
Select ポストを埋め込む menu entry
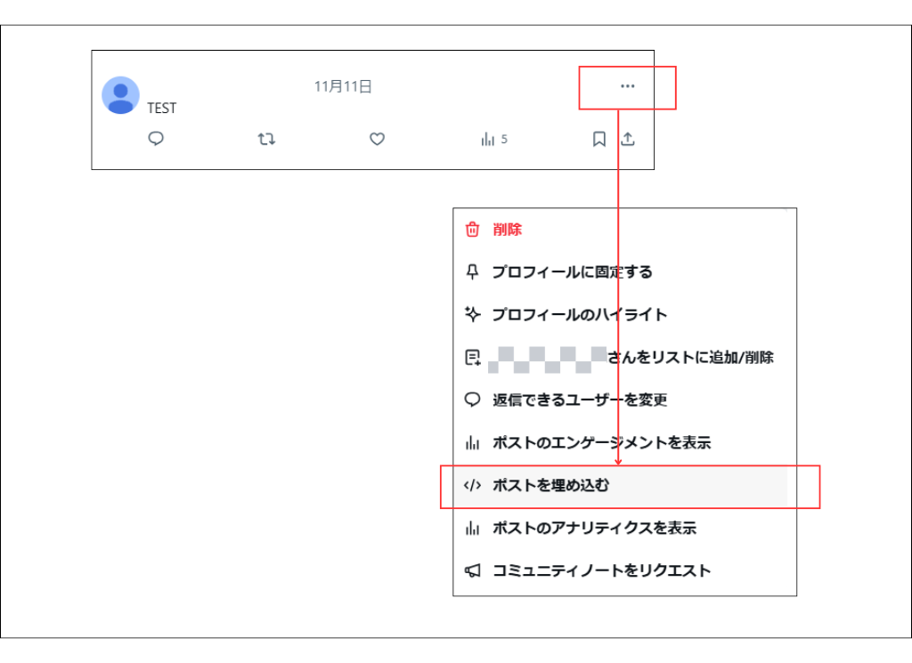point(550,485)
